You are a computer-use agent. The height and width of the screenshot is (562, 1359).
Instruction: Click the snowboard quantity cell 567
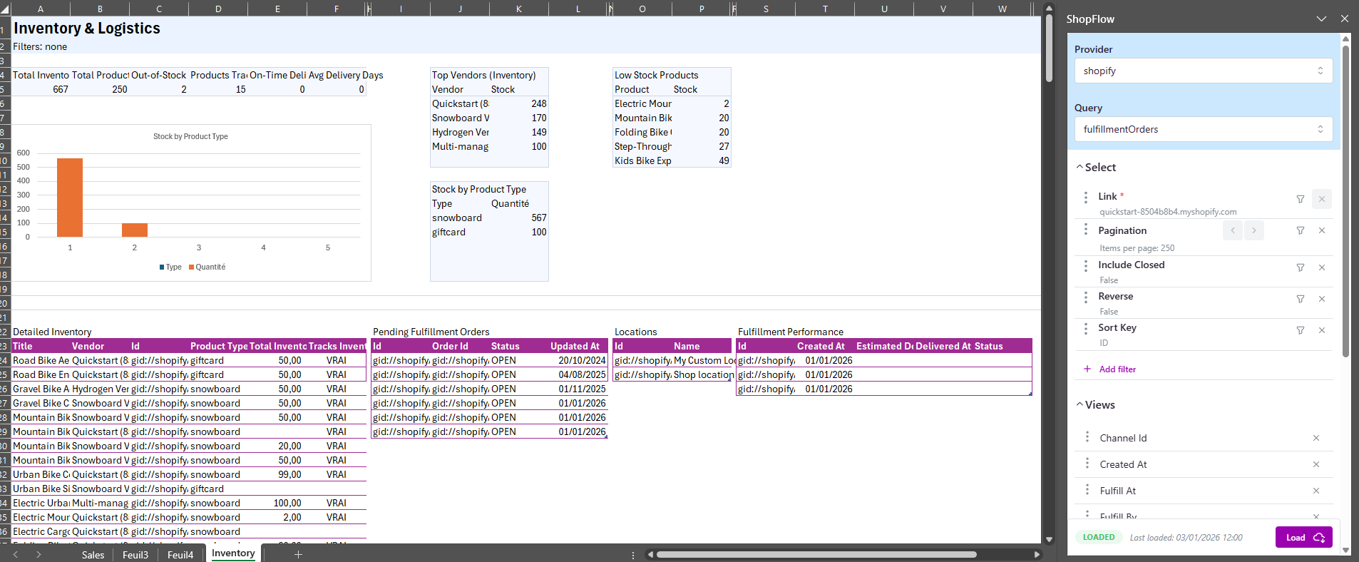click(x=519, y=218)
